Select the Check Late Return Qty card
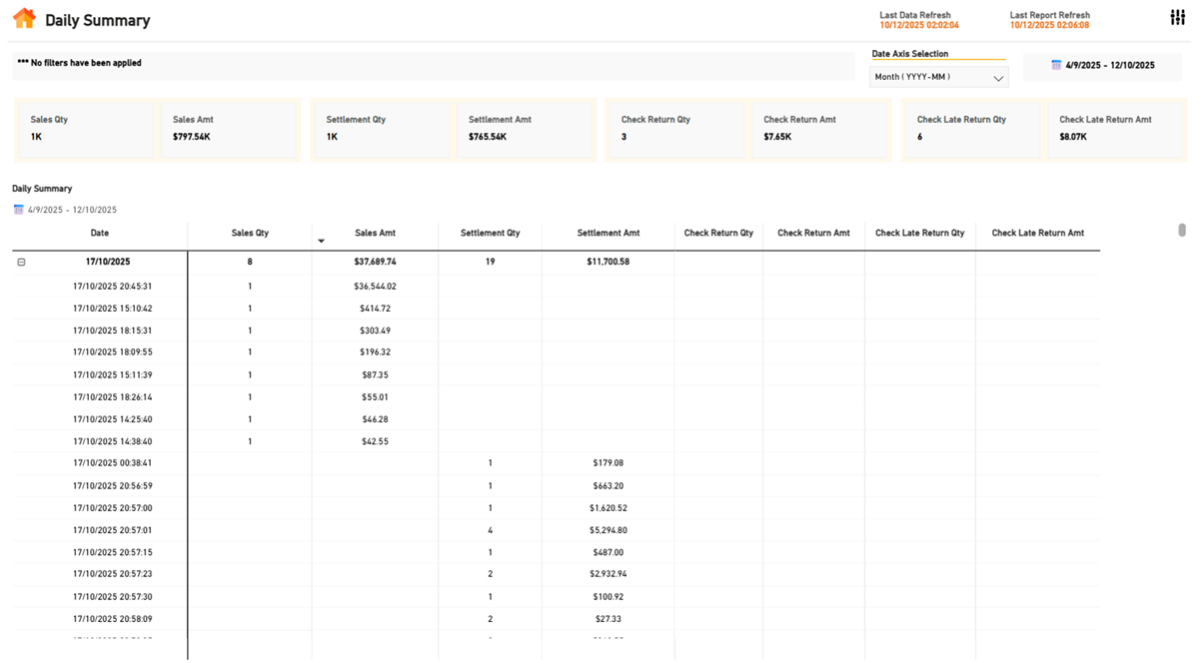The width and height of the screenshot is (1203, 663). [x=974, y=129]
